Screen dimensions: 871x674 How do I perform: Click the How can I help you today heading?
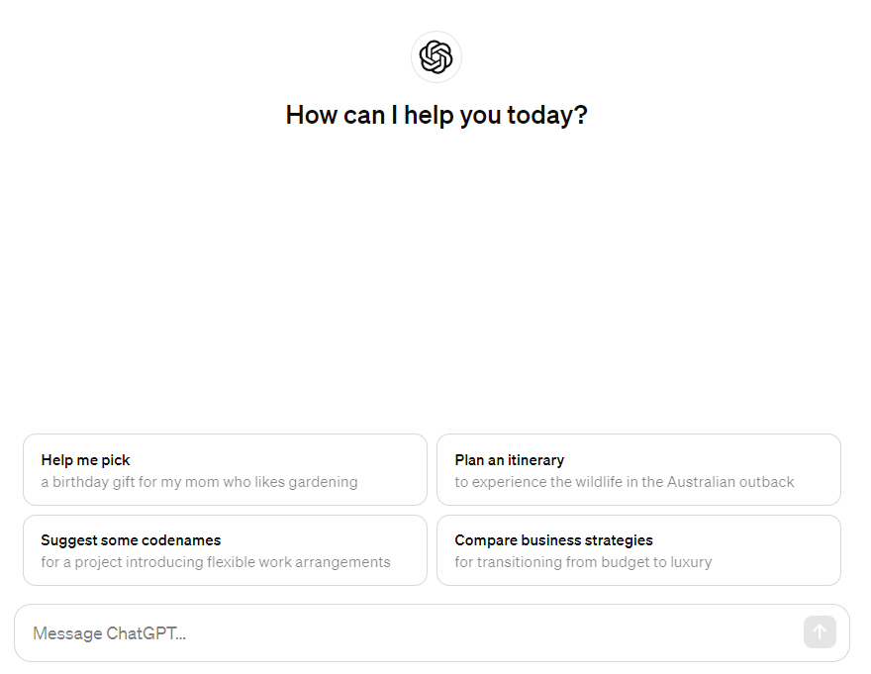click(436, 116)
